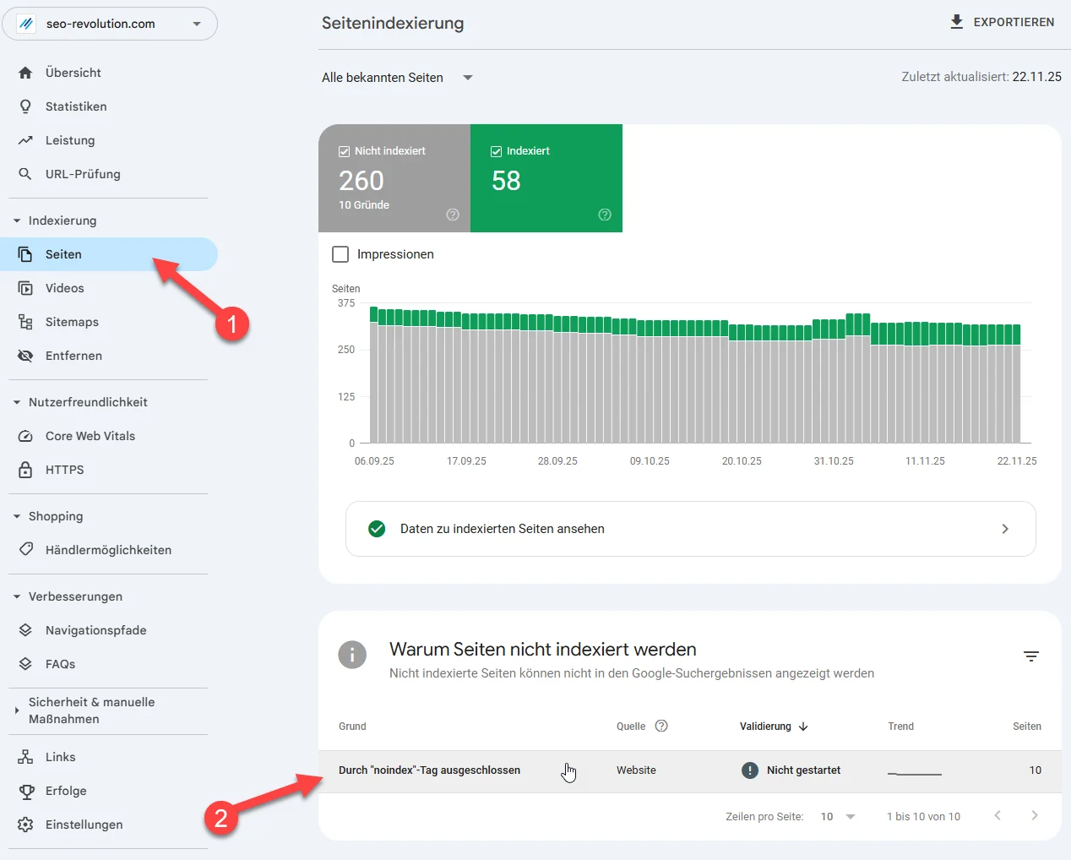Click the Händlermöglichkeiten tag icon
Viewport: 1071px width, 860px height.
25,550
